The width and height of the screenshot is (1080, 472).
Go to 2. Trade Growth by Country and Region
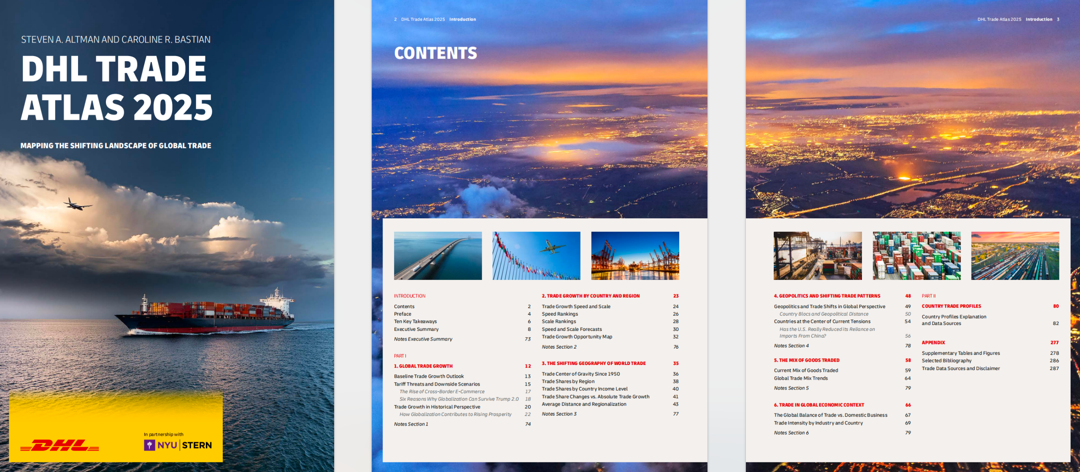pyautogui.click(x=610, y=296)
